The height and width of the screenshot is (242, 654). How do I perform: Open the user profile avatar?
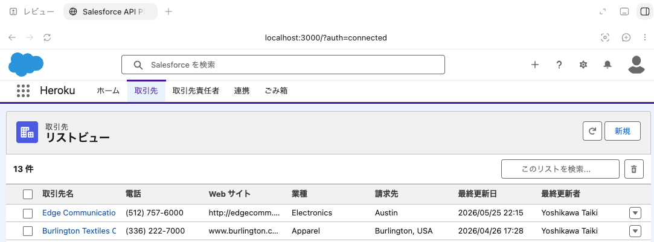(x=636, y=65)
